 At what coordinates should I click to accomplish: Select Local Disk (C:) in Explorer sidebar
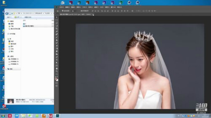point(13,59)
